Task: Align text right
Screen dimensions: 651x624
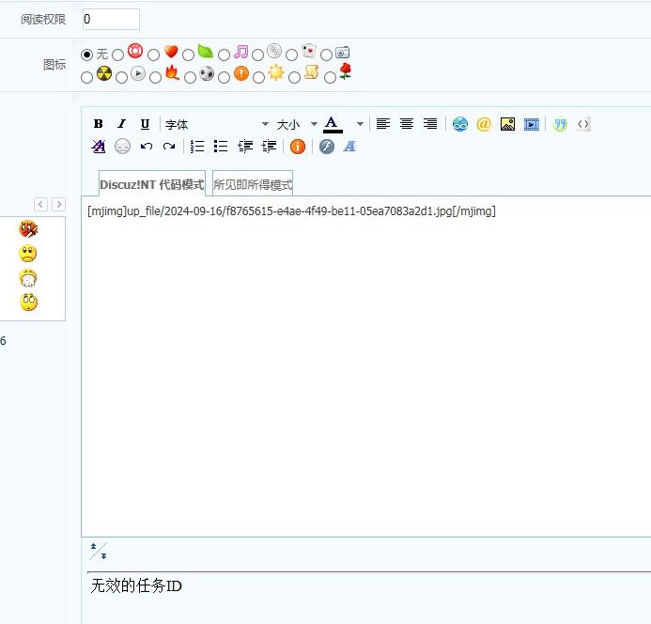Action: [430, 124]
